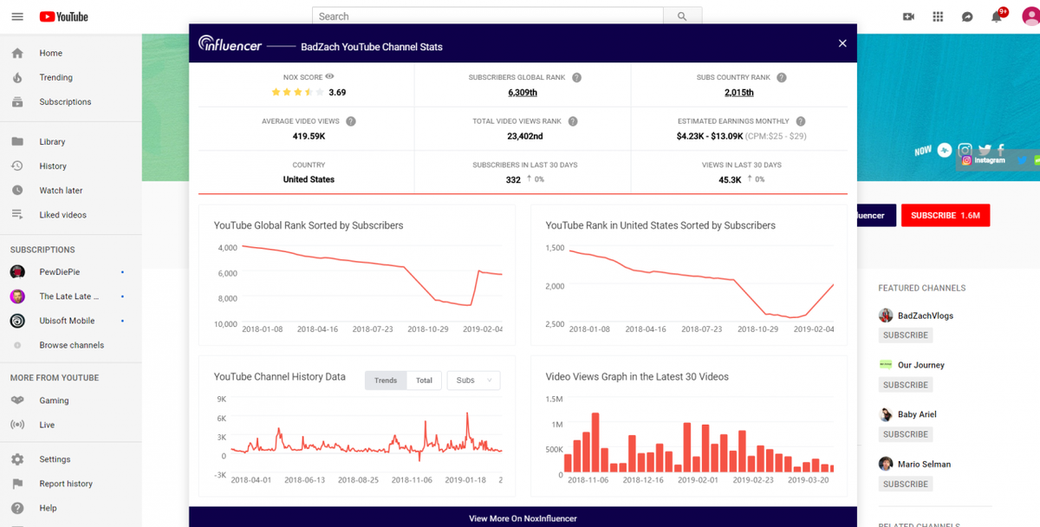The image size is (1040, 527).
Task: Click the notifications bell icon
Action: [995, 16]
